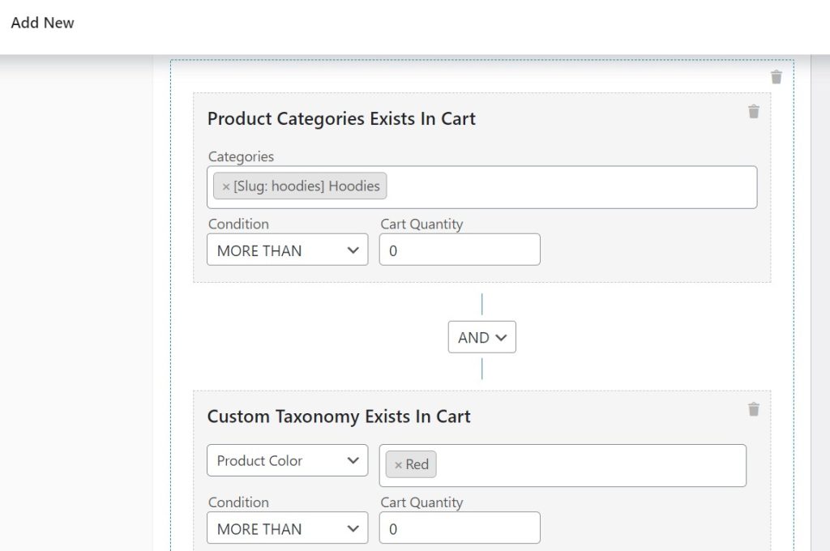Remove the Hoodies category tag
The width and height of the screenshot is (830, 551).
[x=225, y=186]
